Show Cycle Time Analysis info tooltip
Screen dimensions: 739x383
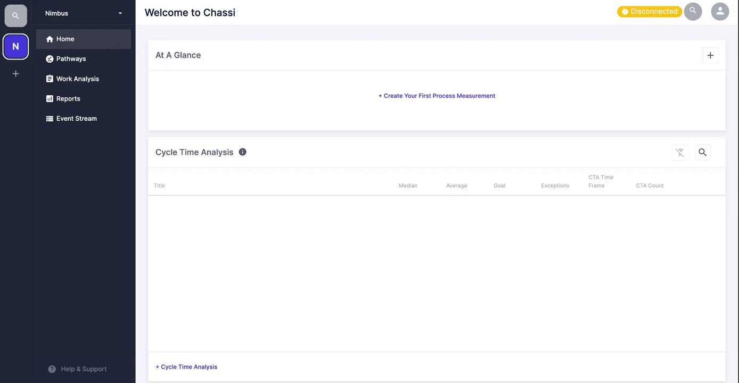tap(243, 152)
